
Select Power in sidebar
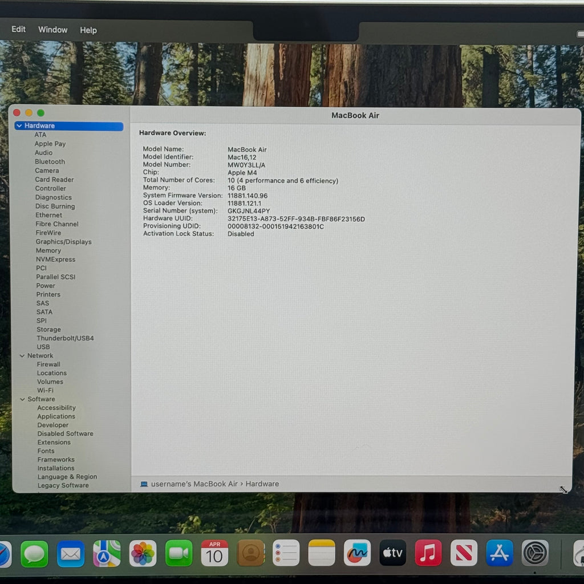click(46, 286)
